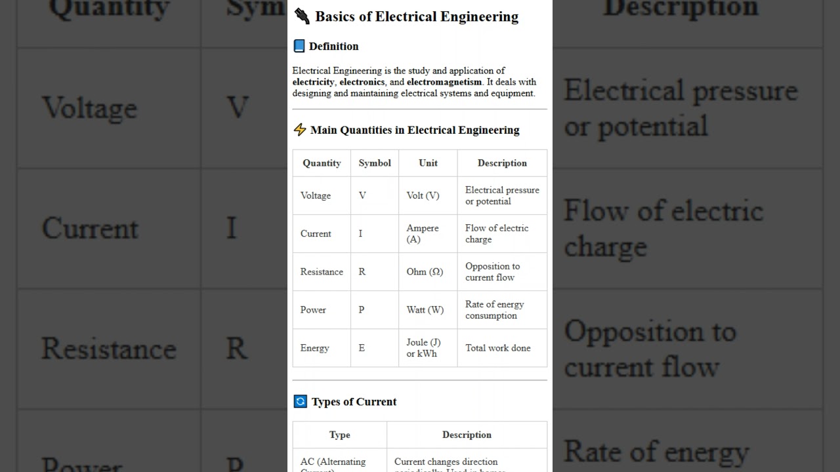Select the 'Quantity' column header
The image size is (840, 472).
322,163
